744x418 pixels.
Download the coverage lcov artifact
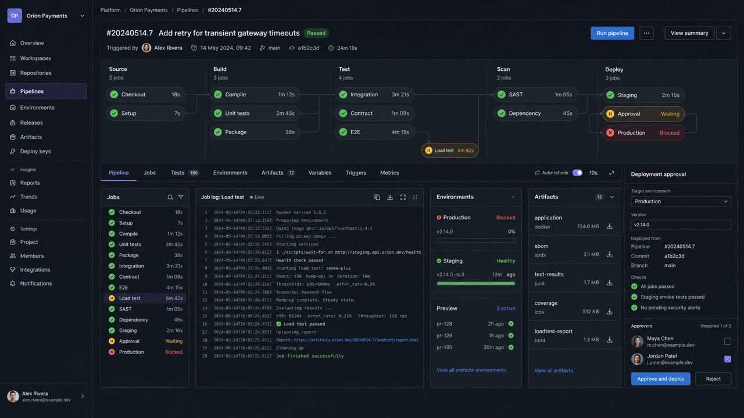tap(610, 312)
